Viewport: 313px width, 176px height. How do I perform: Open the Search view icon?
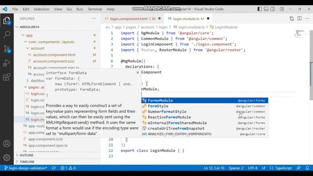click(x=6, y=34)
